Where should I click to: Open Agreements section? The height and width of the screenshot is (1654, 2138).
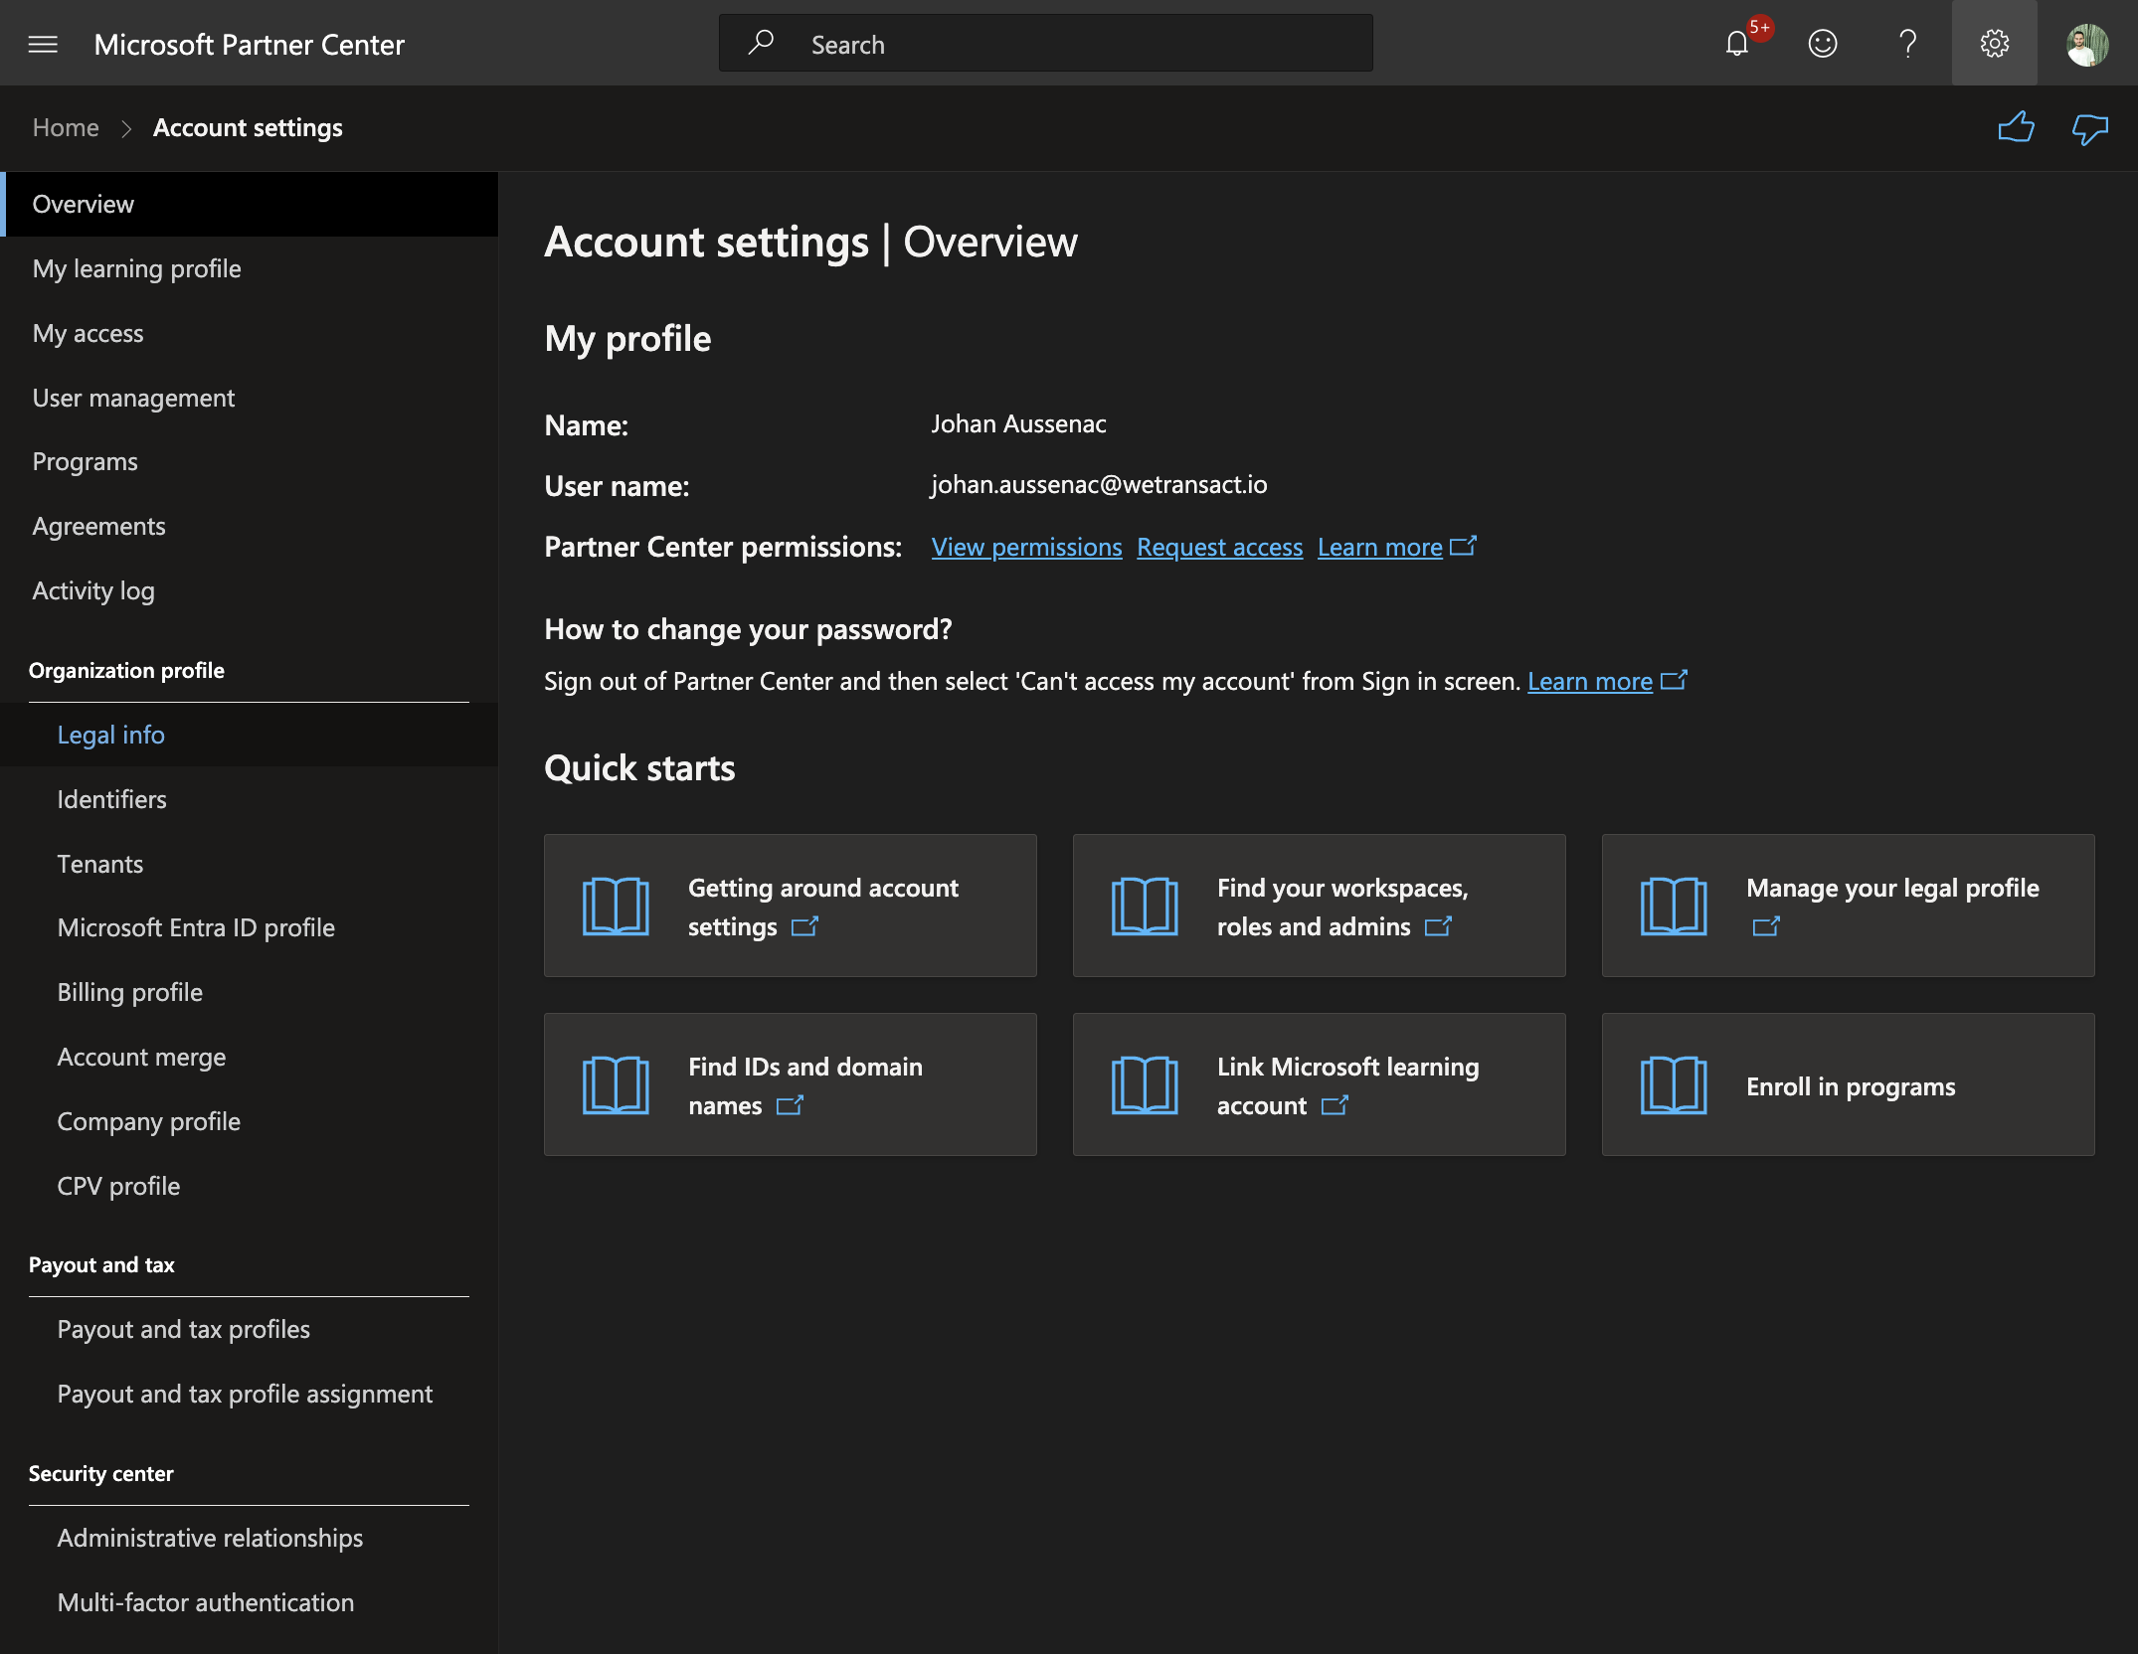[x=249, y=526]
